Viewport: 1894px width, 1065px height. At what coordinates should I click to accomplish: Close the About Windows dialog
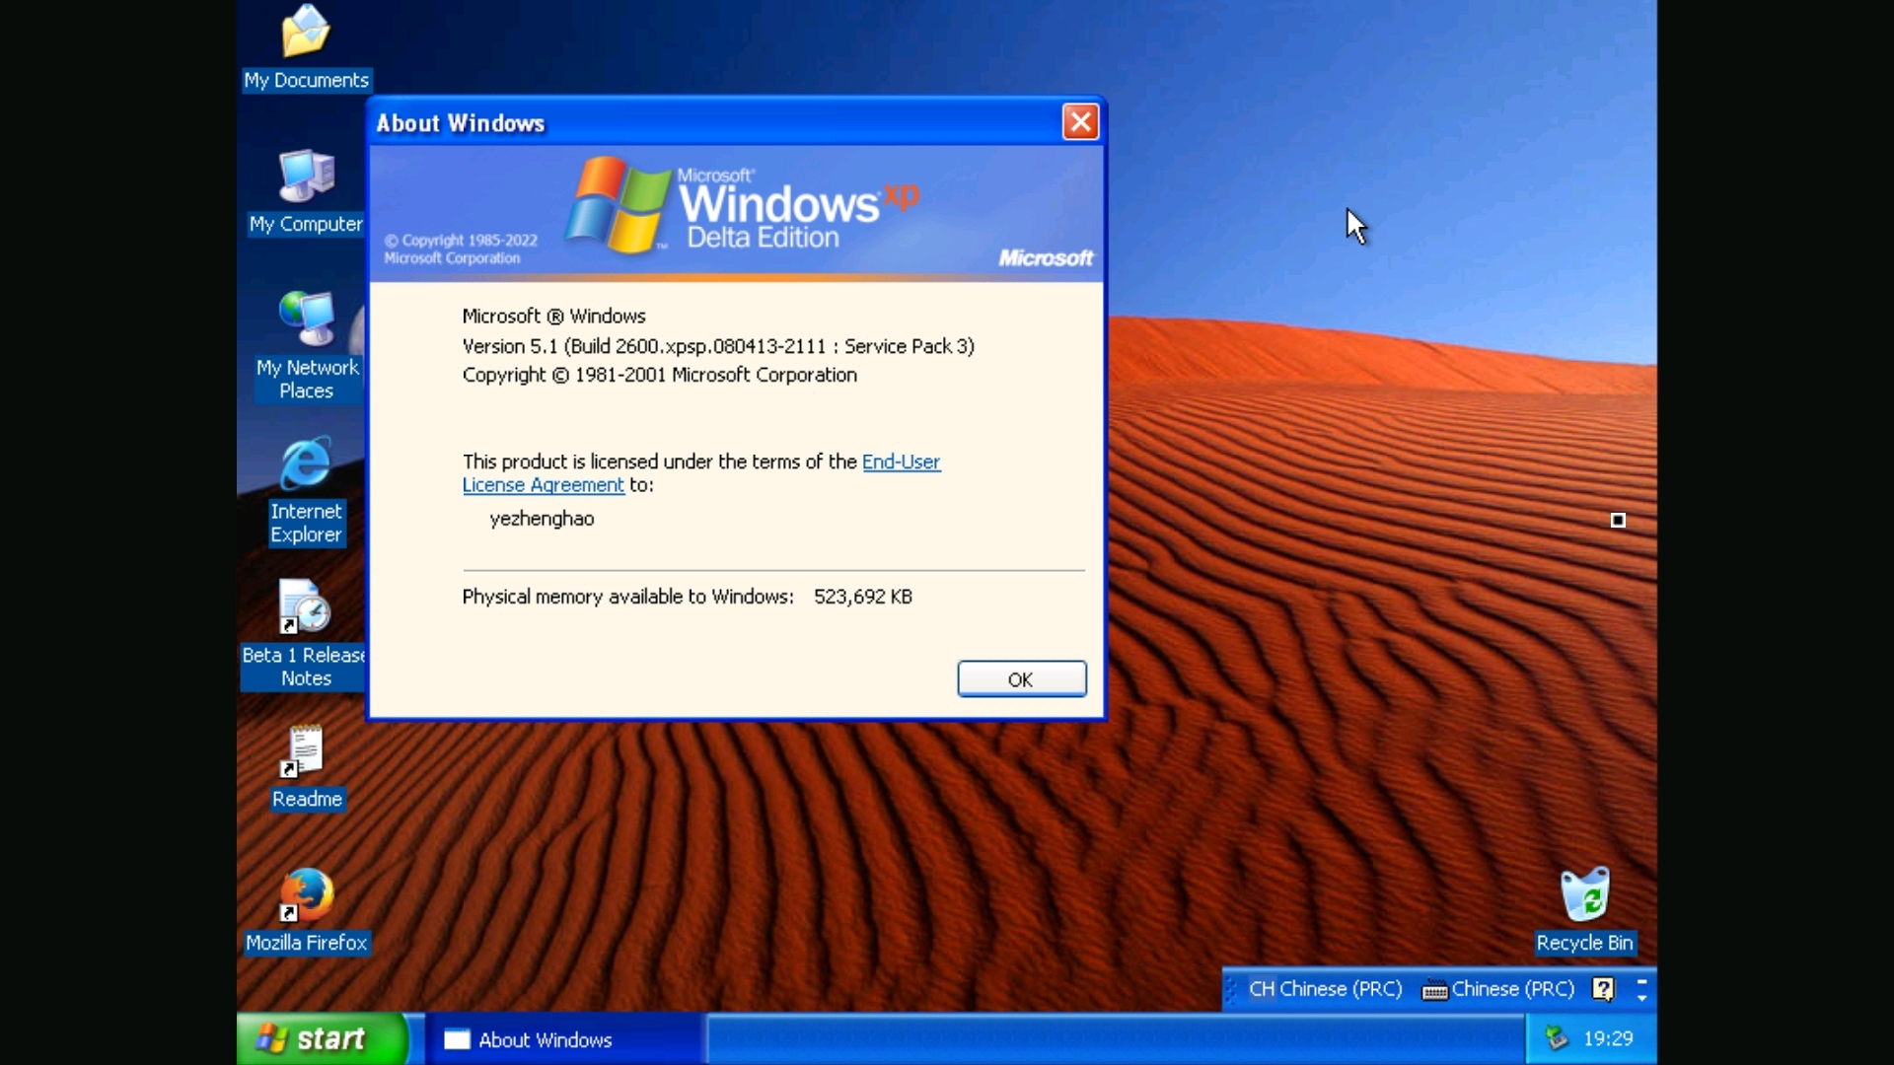(x=1081, y=121)
